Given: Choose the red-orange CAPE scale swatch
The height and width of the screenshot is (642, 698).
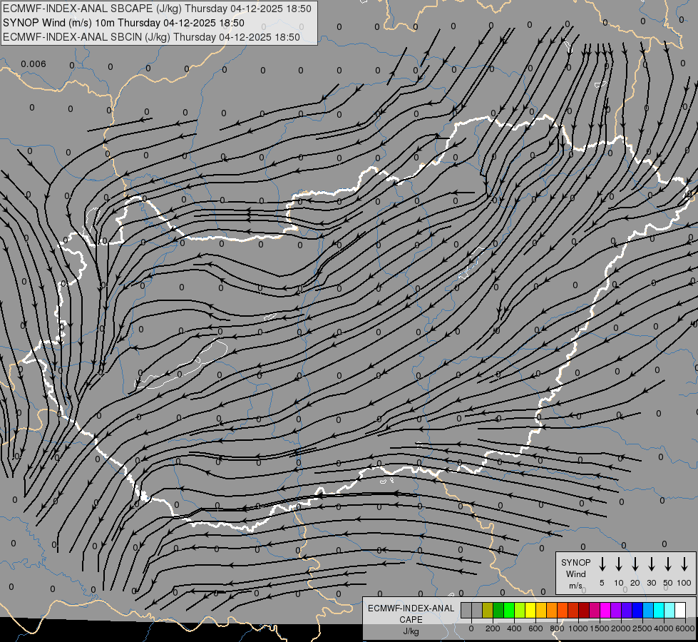Looking at the screenshot, I should pos(563,610).
